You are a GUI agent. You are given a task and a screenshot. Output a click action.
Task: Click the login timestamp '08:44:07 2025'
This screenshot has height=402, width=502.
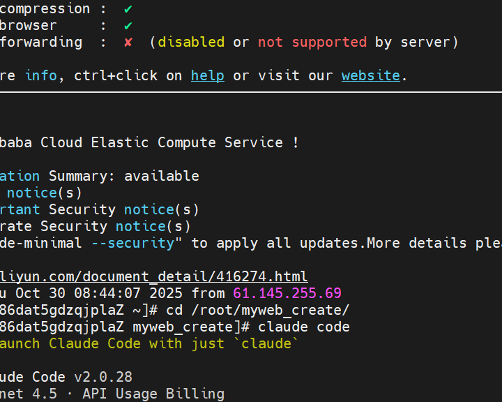128,293
